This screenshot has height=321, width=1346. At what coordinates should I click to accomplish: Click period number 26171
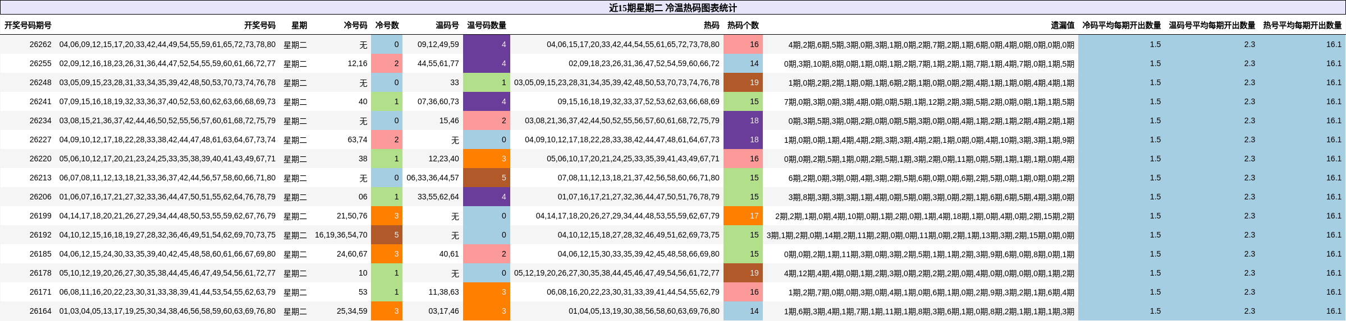[40, 292]
